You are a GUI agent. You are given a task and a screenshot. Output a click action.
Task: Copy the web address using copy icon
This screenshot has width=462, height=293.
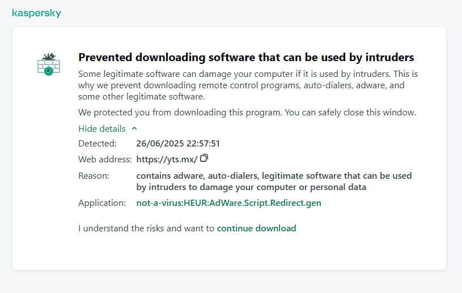click(204, 158)
